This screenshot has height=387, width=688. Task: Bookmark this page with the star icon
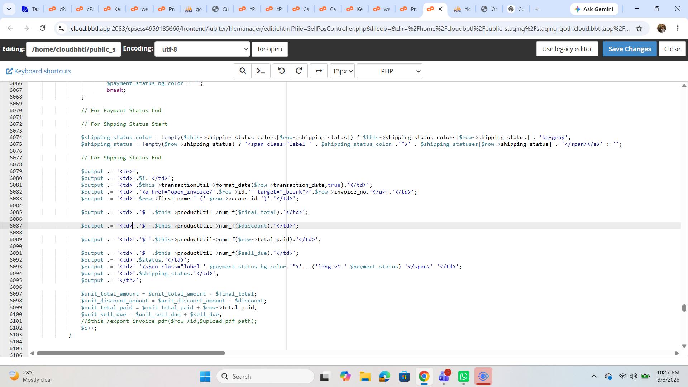pyautogui.click(x=639, y=28)
